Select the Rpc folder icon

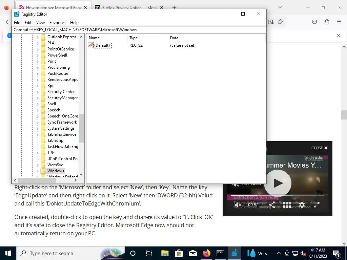coord(43,86)
